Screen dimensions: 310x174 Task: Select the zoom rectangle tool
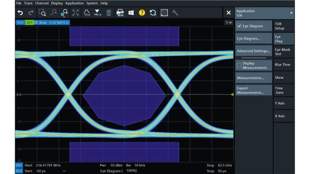[x=42, y=13]
